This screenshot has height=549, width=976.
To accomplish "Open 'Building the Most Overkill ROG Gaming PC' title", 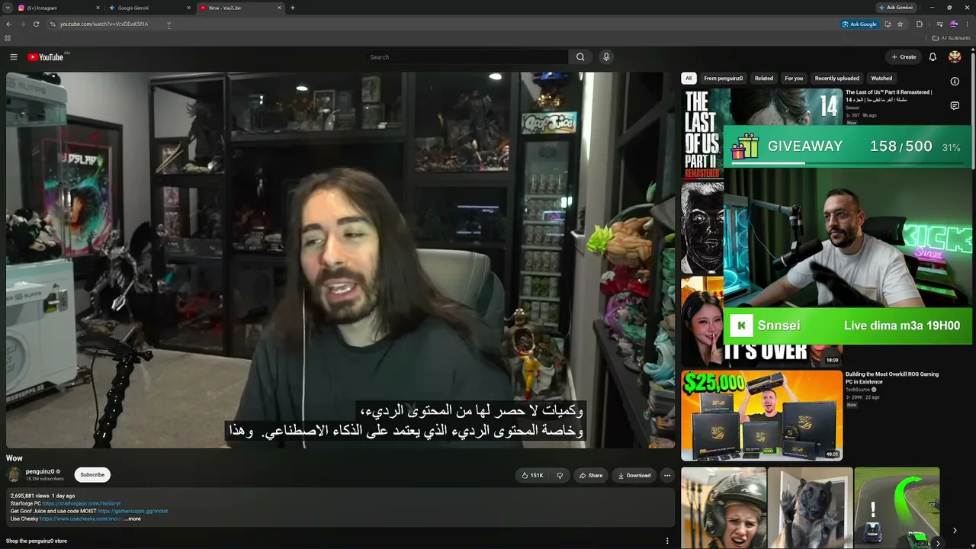I will point(892,378).
